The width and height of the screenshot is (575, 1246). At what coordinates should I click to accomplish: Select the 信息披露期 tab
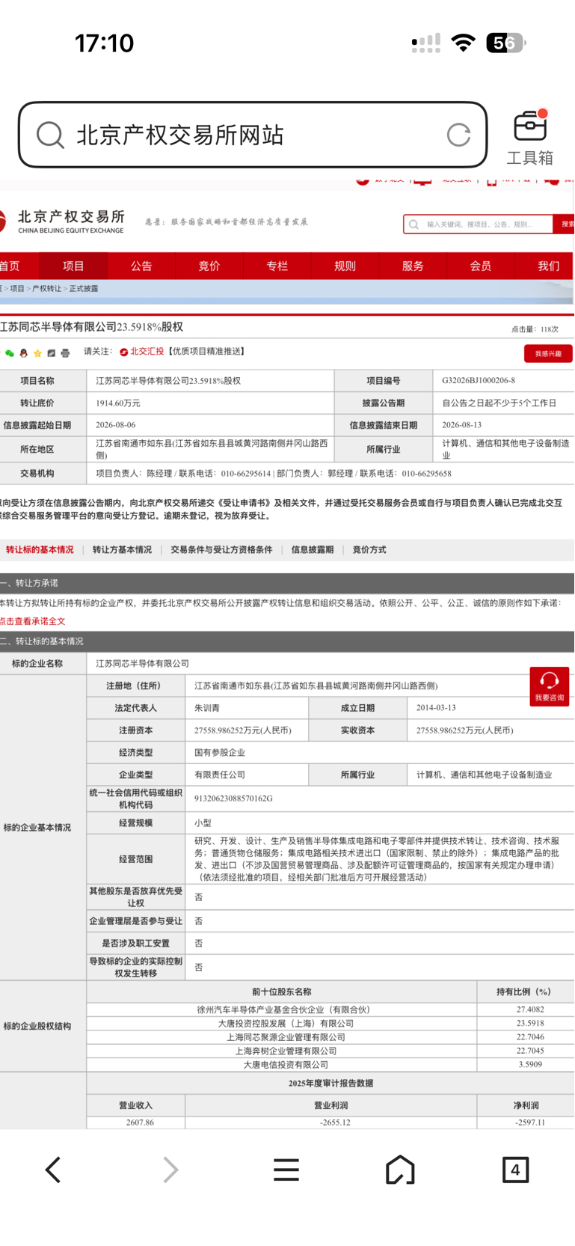pos(313,550)
